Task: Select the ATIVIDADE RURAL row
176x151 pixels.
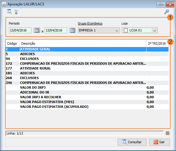Action: (87, 68)
